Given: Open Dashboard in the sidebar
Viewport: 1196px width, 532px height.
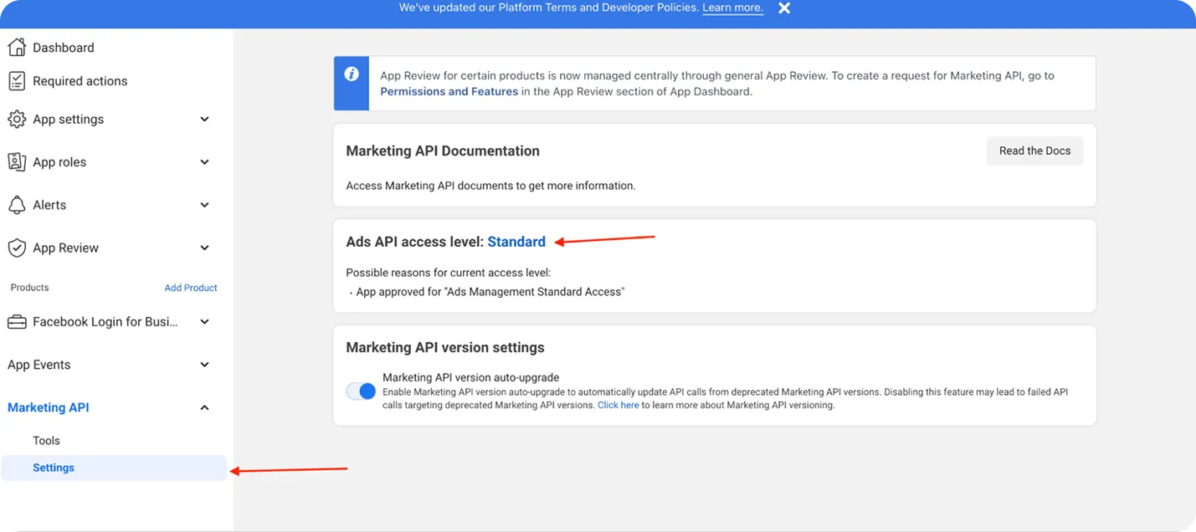Looking at the screenshot, I should [64, 48].
